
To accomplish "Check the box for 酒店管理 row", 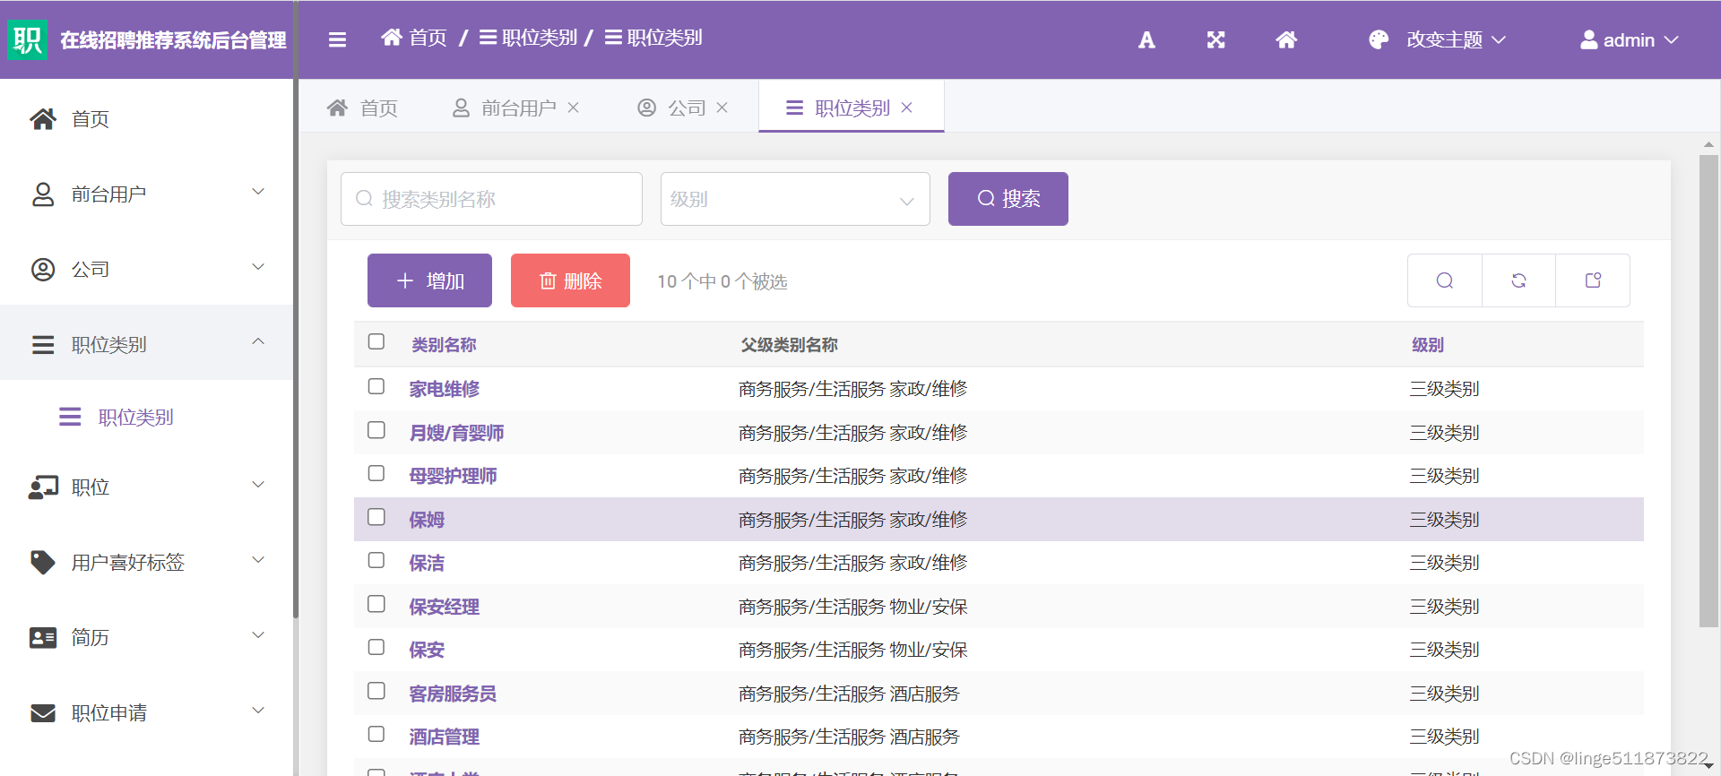I will click(x=376, y=734).
